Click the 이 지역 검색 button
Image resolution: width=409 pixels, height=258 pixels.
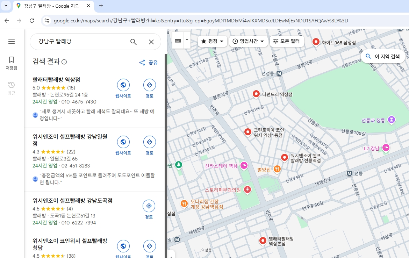[x=383, y=56]
